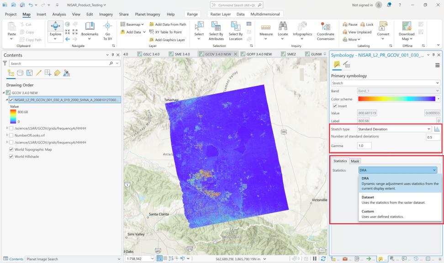Image resolution: width=444 pixels, height=263 pixels.
Task: Open the Statistics DRA dropdown
Action: pos(397,170)
